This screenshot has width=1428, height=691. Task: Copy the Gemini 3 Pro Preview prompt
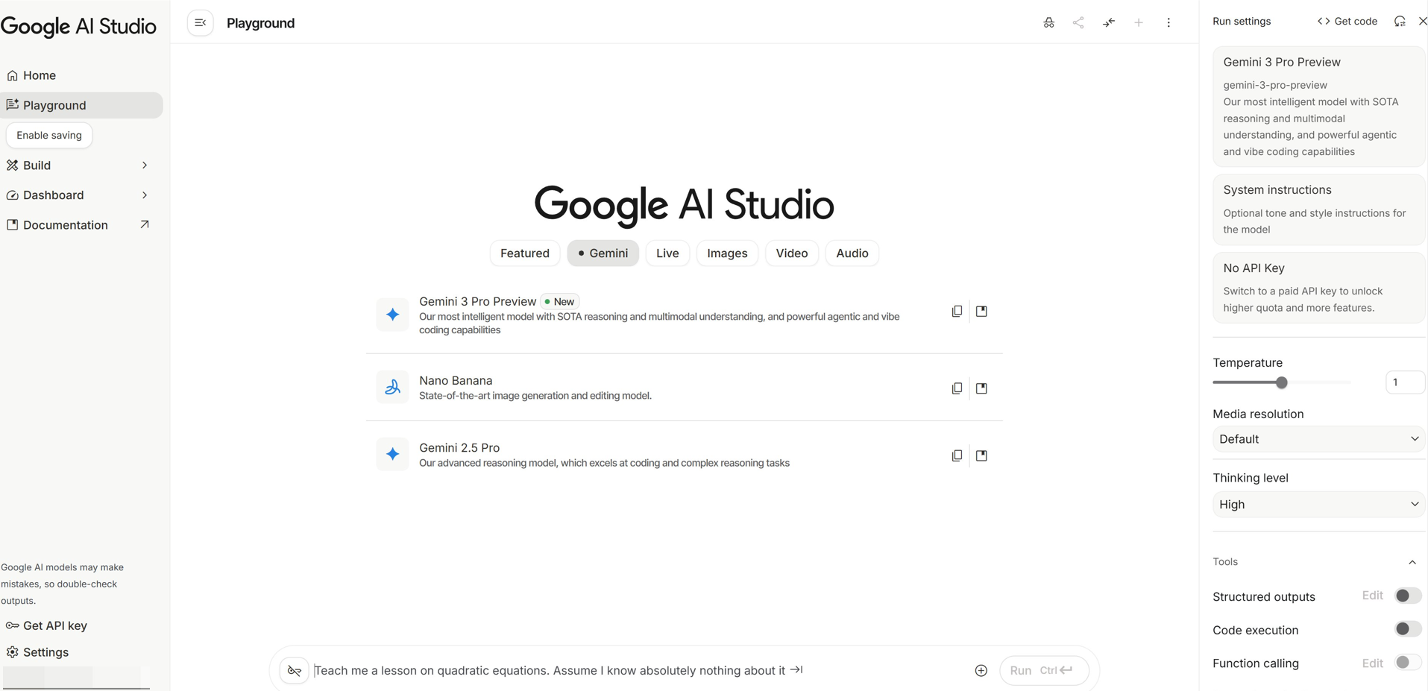(957, 311)
